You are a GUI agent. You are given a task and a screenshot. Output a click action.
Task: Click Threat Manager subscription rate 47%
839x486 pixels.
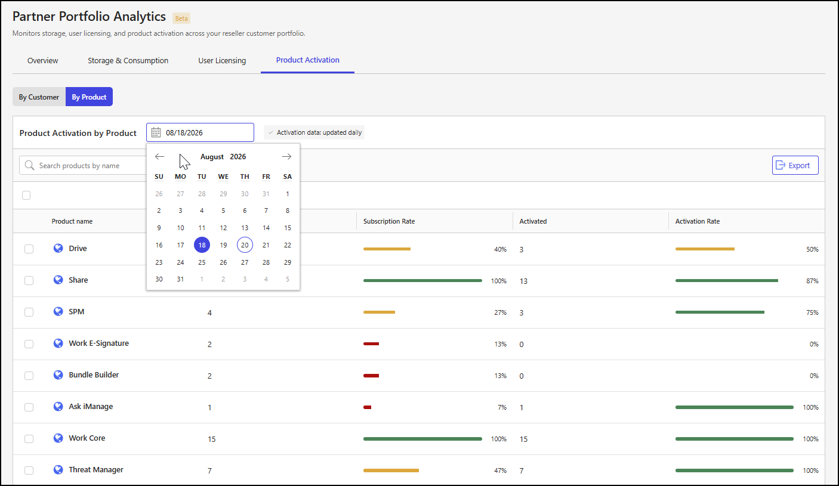coord(500,470)
